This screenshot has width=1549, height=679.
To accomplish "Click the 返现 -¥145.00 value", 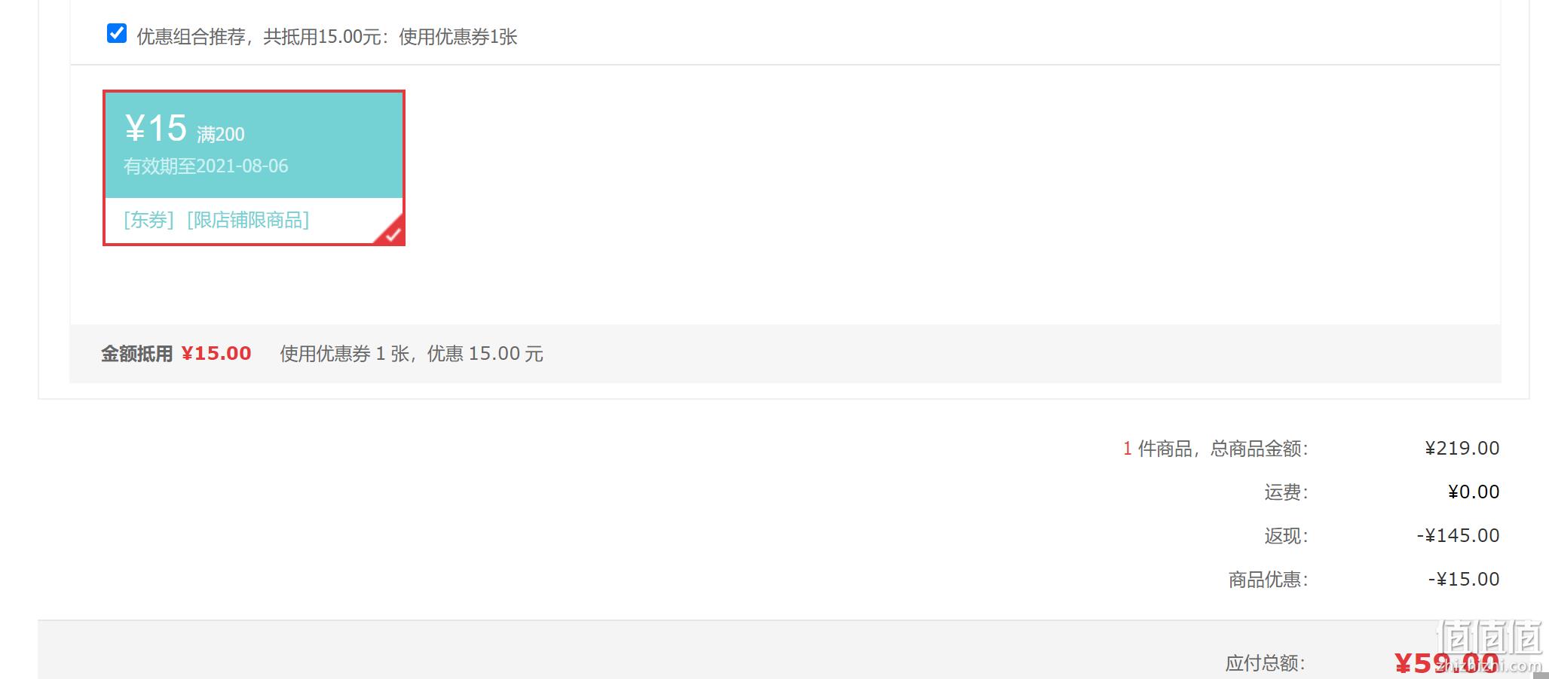I will click(1458, 536).
